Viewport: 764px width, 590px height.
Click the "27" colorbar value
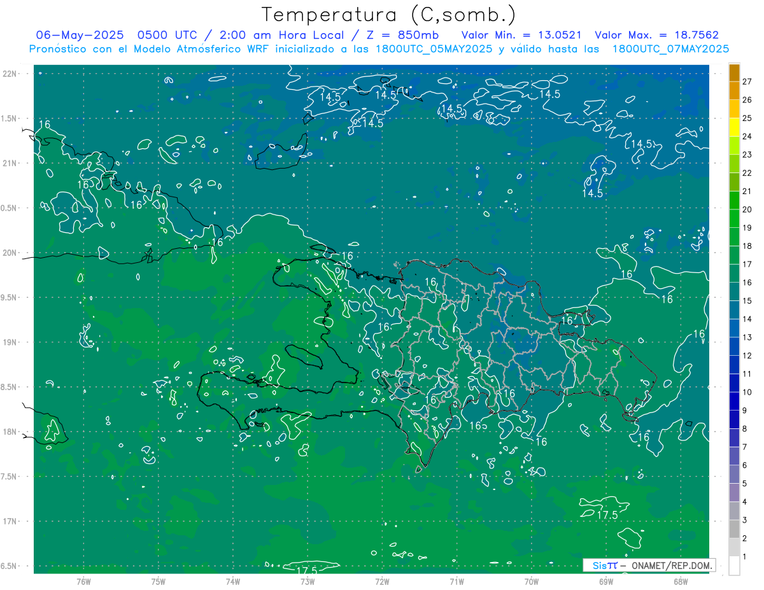coord(747,81)
